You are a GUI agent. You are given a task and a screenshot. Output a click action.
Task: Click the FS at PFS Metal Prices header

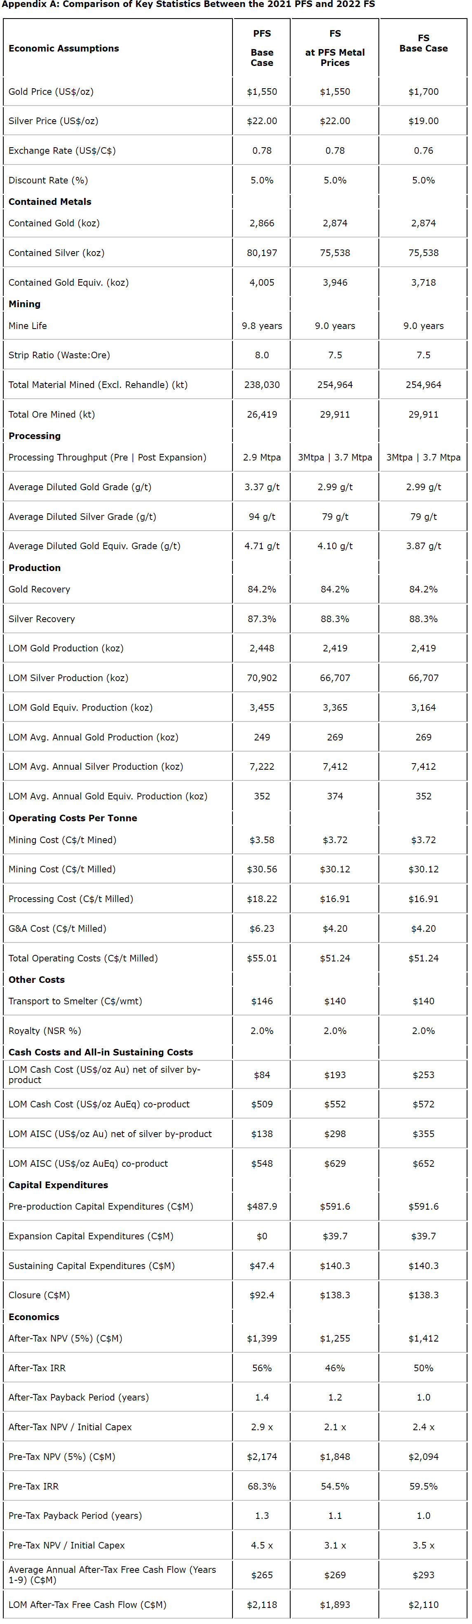pos(335,48)
